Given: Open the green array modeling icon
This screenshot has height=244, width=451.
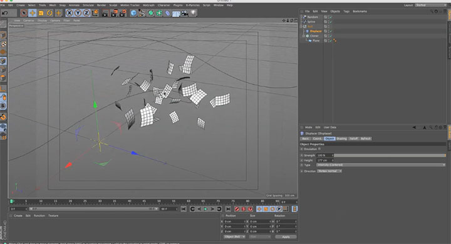Looking at the screenshot, I should [x=159, y=13].
